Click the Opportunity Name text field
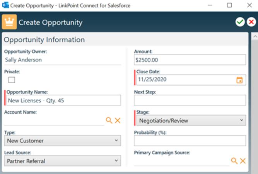Screen dimensions: 258x174 pos(63,101)
